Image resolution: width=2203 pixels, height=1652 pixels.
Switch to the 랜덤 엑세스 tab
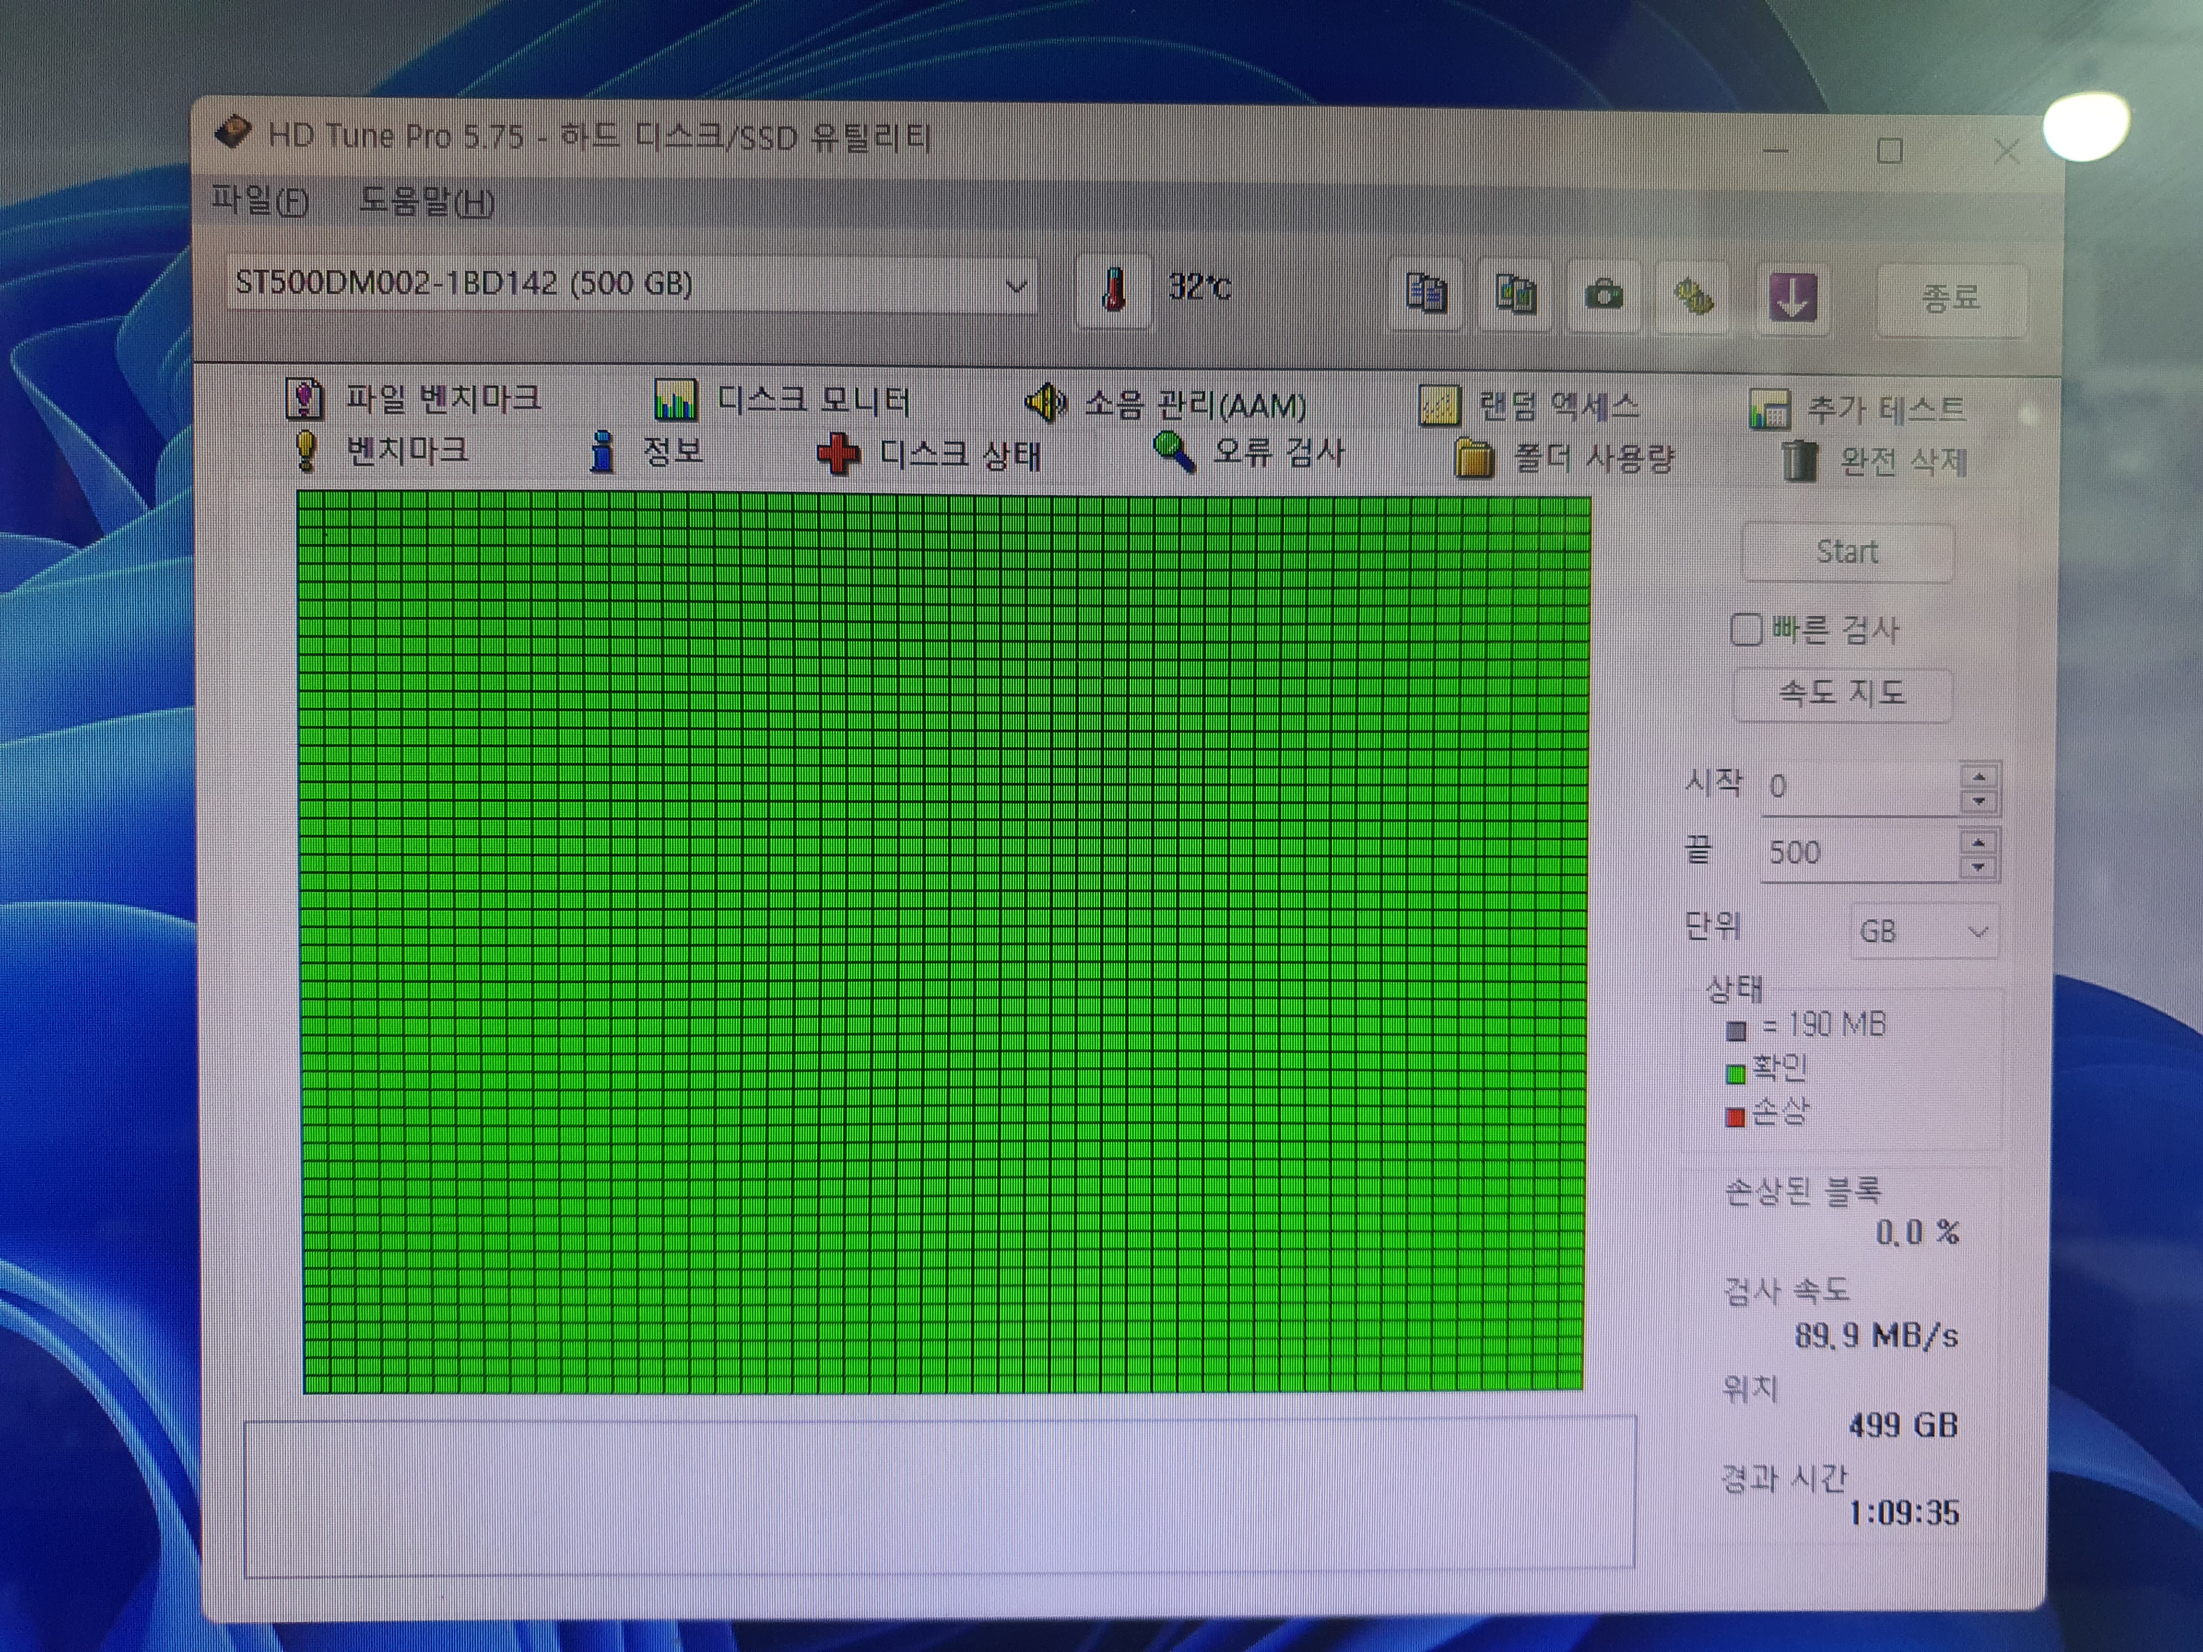point(1529,406)
